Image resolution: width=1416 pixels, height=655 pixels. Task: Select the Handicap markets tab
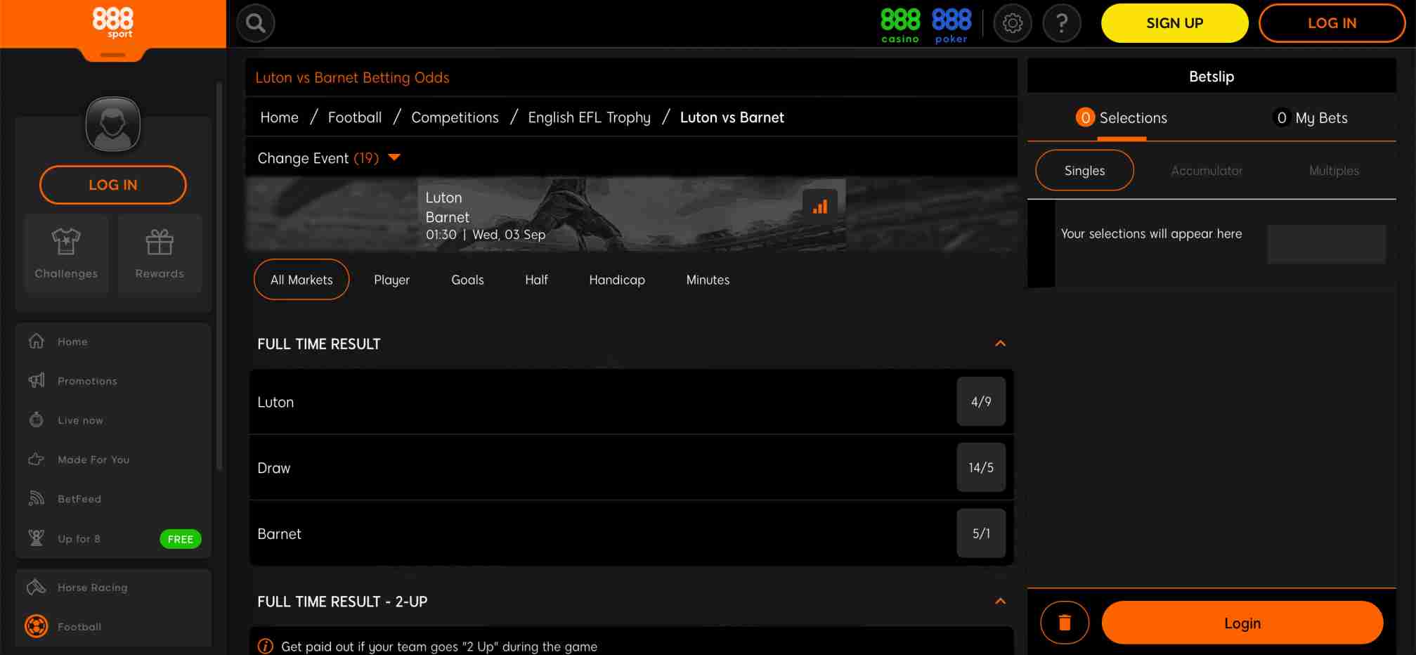617,280
